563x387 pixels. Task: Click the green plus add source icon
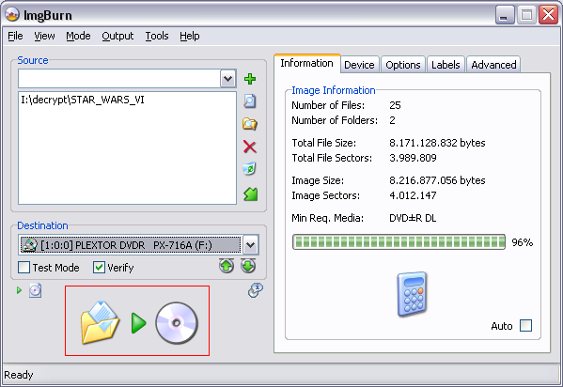[250, 79]
